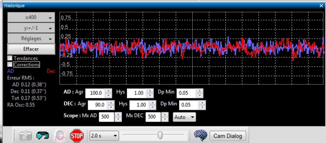The image size is (326, 143).
Task: Click the DEC Agr 90.0 field
Action: (98, 105)
